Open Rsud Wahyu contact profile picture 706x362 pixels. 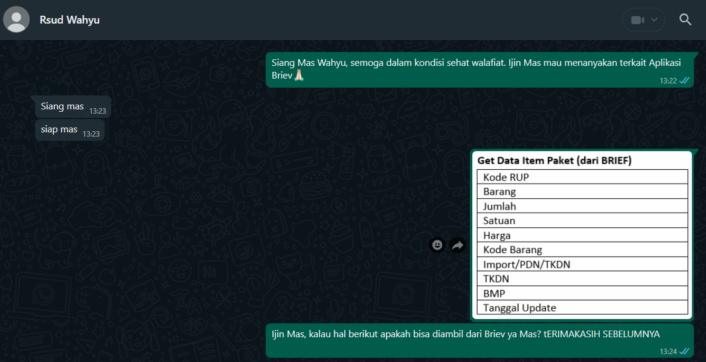17,20
